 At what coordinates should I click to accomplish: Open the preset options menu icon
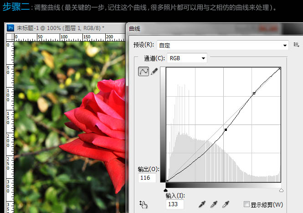tap(296, 45)
